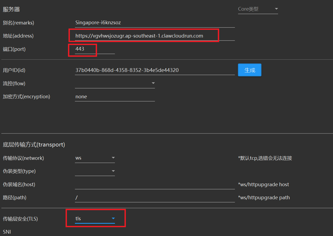Expand the 流控(flow) dropdown
Viewport: 333px width, 236px height.
tap(115, 83)
